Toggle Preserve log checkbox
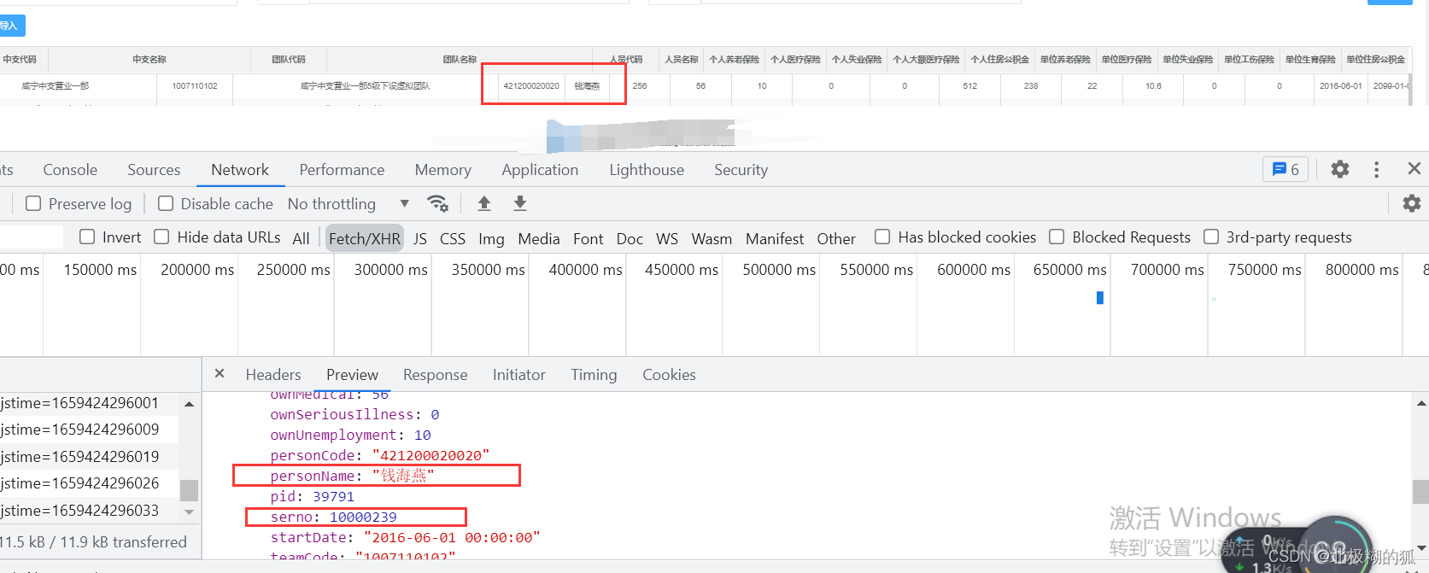 pyautogui.click(x=33, y=203)
